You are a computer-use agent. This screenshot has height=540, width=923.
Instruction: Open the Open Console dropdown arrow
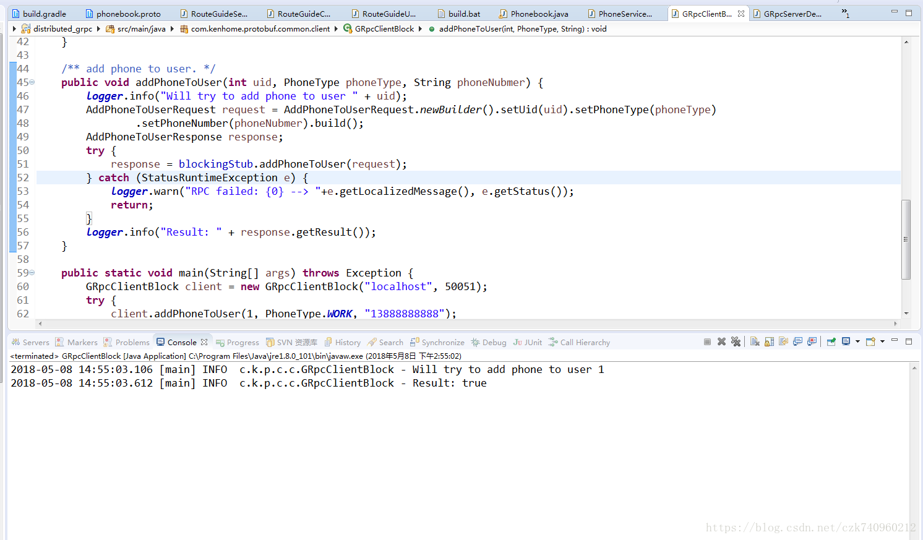tap(882, 341)
